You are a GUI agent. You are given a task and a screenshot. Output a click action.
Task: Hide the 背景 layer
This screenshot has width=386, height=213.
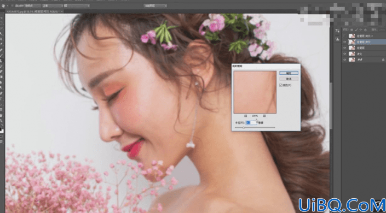[x=344, y=60]
